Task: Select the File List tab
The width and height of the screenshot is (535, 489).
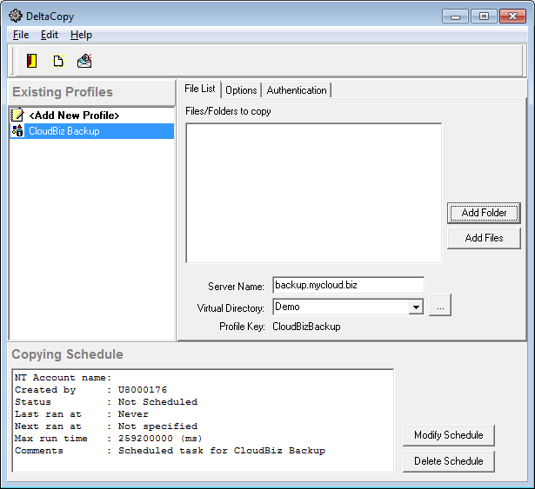Action: (x=200, y=89)
